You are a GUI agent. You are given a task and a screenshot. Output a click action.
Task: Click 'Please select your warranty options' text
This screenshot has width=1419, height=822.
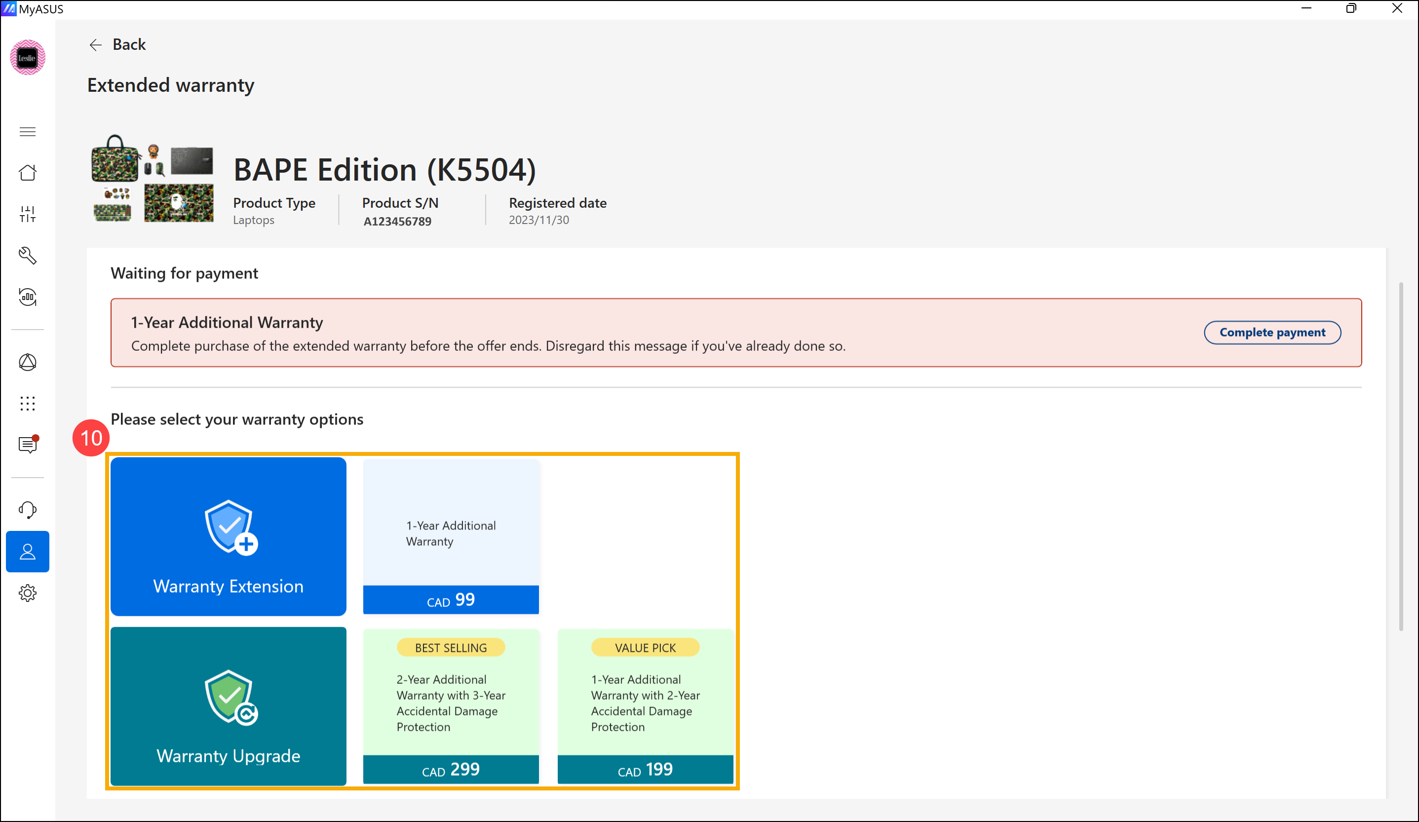point(236,419)
